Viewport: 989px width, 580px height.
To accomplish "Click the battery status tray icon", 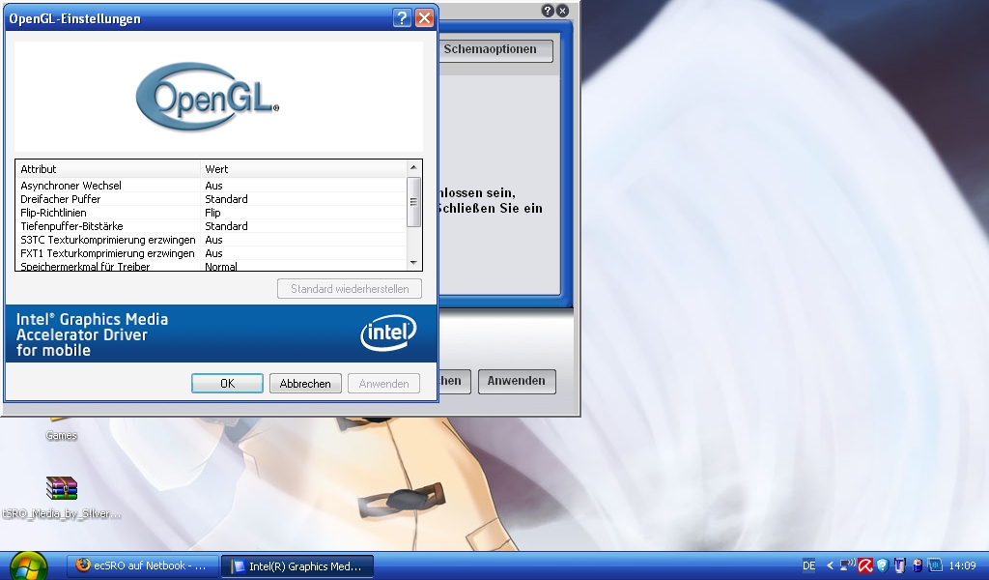I will (917, 565).
